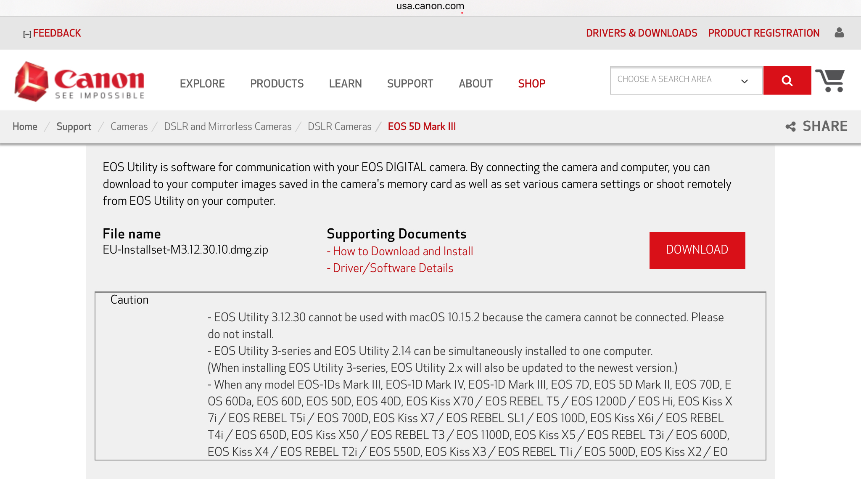The width and height of the screenshot is (861, 479).
Task: Go to Drivers & Downloads link
Action: pos(642,33)
